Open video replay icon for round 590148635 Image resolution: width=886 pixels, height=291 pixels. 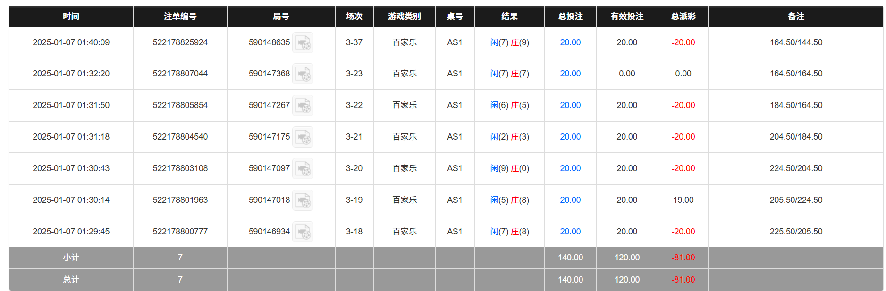coord(303,43)
